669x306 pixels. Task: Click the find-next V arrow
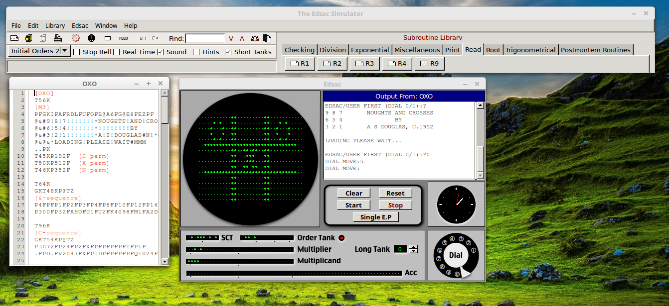[x=230, y=38]
